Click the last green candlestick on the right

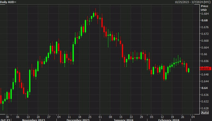188,70
